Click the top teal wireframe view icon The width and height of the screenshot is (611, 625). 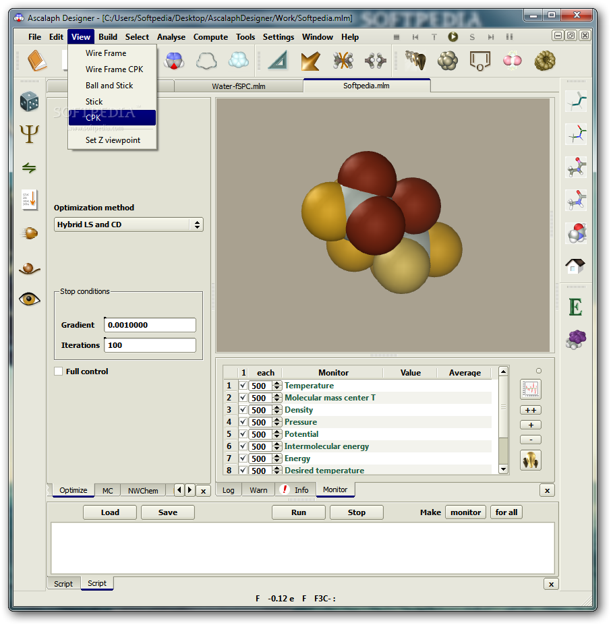pyautogui.click(x=577, y=101)
